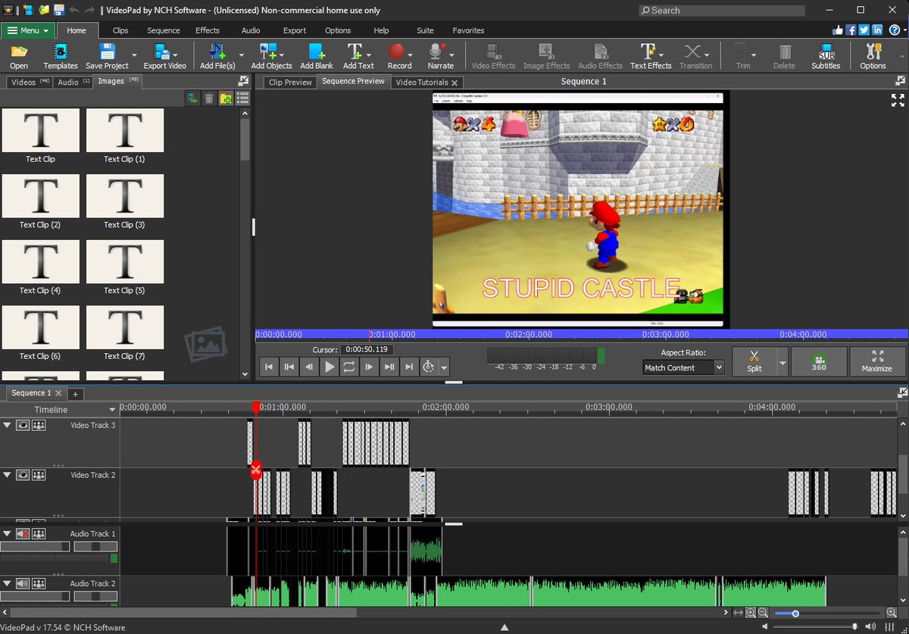The height and width of the screenshot is (634, 909).
Task: Play the sequence preview
Action: coord(329,367)
